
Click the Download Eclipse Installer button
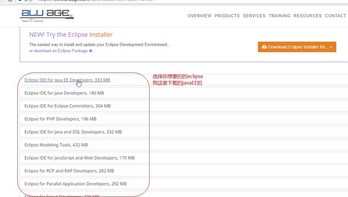297,47
